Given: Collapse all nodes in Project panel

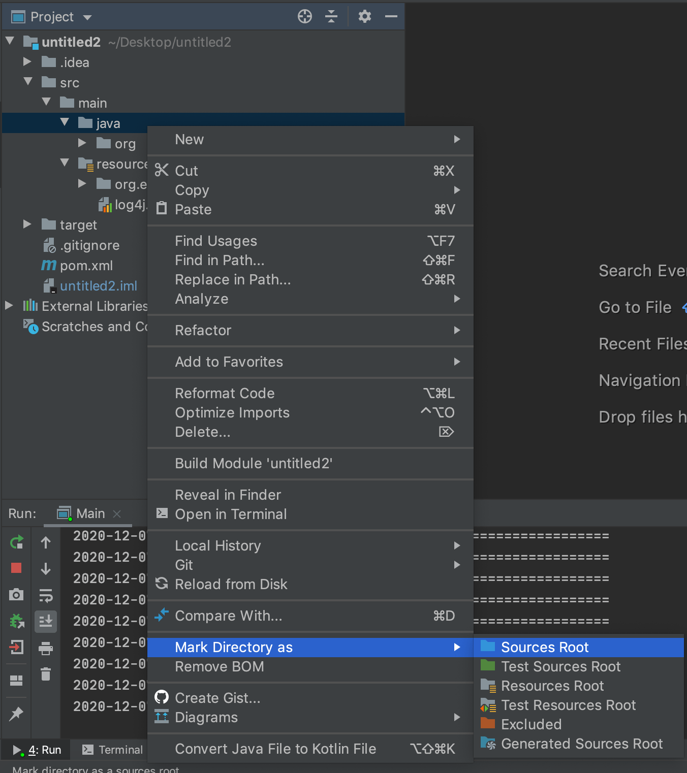Looking at the screenshot, I should 331,16.
